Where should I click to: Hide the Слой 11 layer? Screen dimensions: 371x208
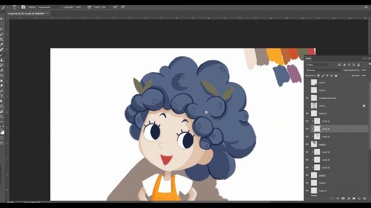click(307, 191)
